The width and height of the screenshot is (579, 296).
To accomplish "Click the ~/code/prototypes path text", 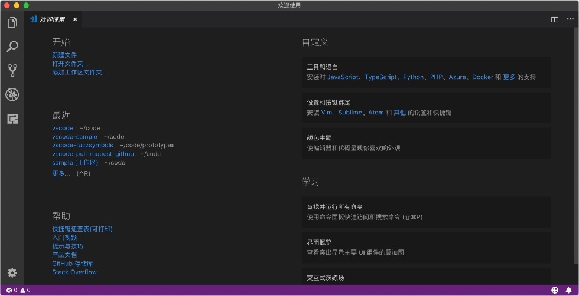I will (x=147, y=145).
